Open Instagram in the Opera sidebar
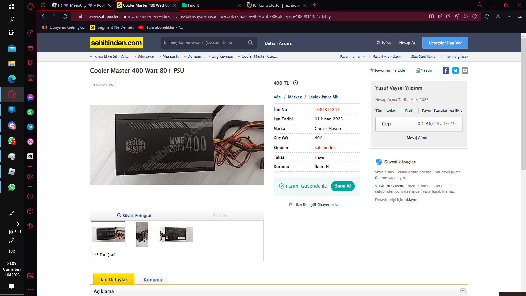The width and height of the screenshot is (526, 296). (30, 142)
